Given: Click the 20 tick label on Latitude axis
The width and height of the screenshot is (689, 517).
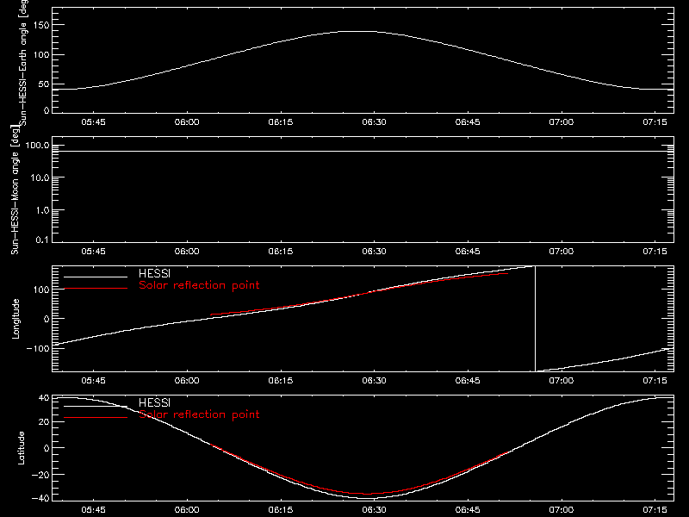Looking at the screenshot, I should (44, 421).
